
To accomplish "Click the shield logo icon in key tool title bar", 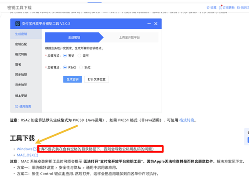I will (x=17, y=23).
